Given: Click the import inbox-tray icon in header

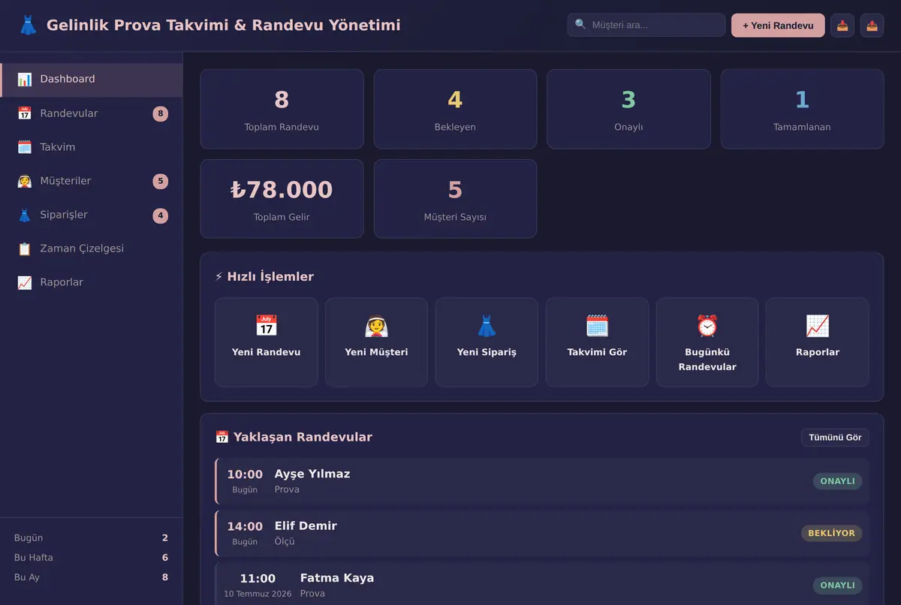Looking at the screenshot, I should (x=842, y=26).
